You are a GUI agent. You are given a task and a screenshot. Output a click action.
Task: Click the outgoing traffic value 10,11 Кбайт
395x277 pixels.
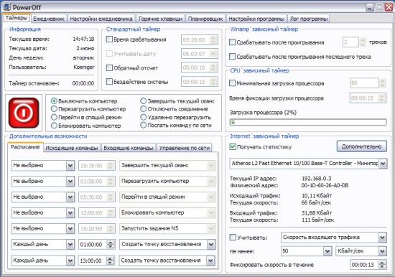coord(317,196)
